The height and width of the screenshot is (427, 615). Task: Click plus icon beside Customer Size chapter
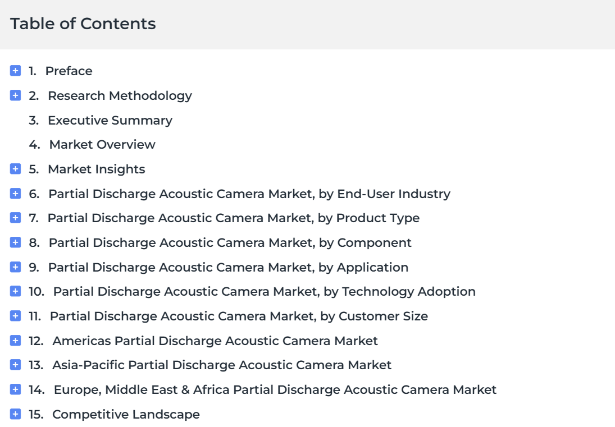pyautogui.click(x=15, y=316)
